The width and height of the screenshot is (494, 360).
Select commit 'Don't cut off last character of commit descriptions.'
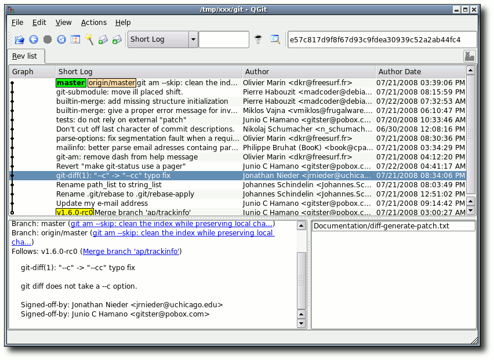pyautogui.click(x=238, y=129)
